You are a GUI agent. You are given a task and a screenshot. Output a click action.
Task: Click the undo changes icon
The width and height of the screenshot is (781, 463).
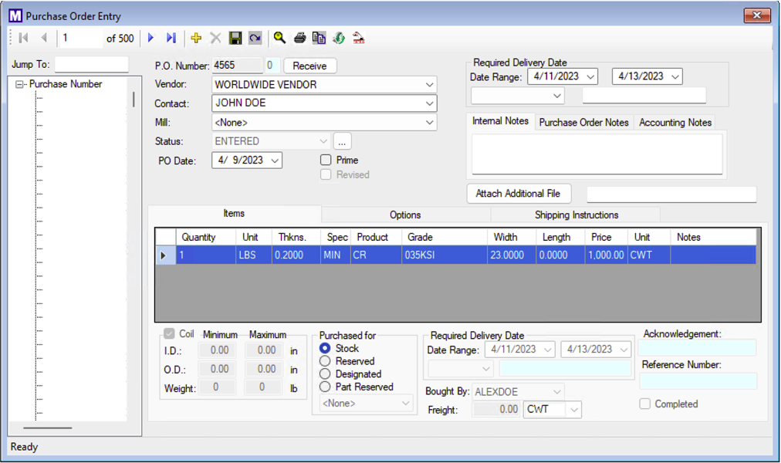tap(255, 38)
